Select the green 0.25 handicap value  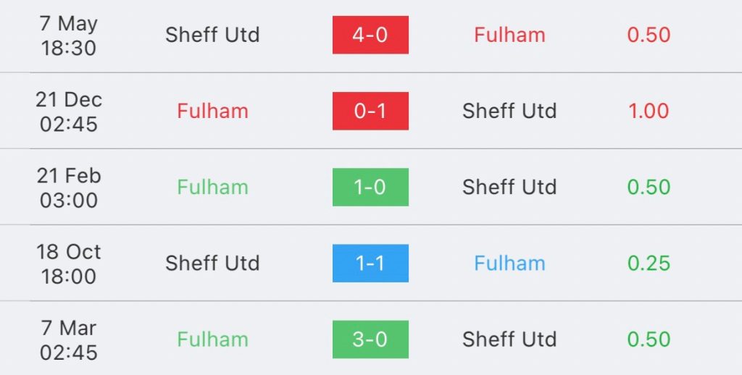point(649,264)
